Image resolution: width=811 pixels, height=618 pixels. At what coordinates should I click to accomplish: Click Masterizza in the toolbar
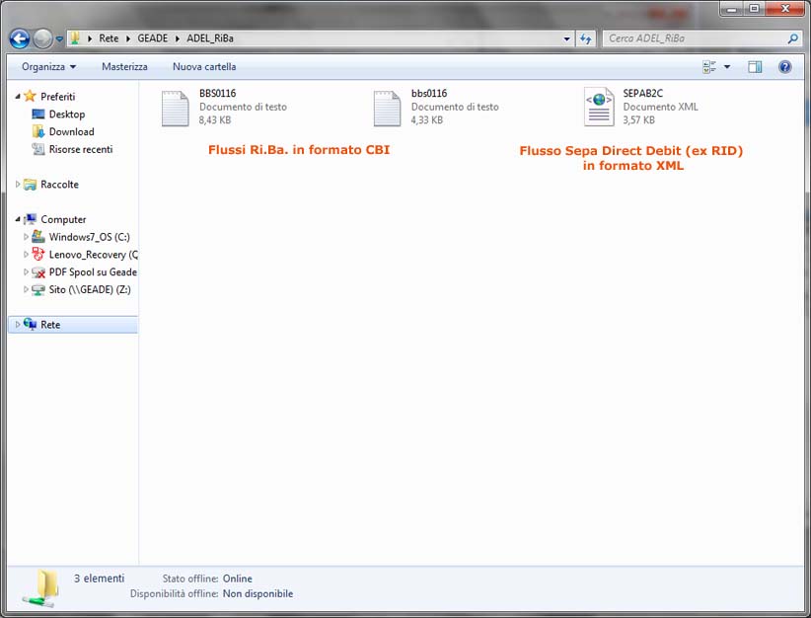(x=124, y=67)
